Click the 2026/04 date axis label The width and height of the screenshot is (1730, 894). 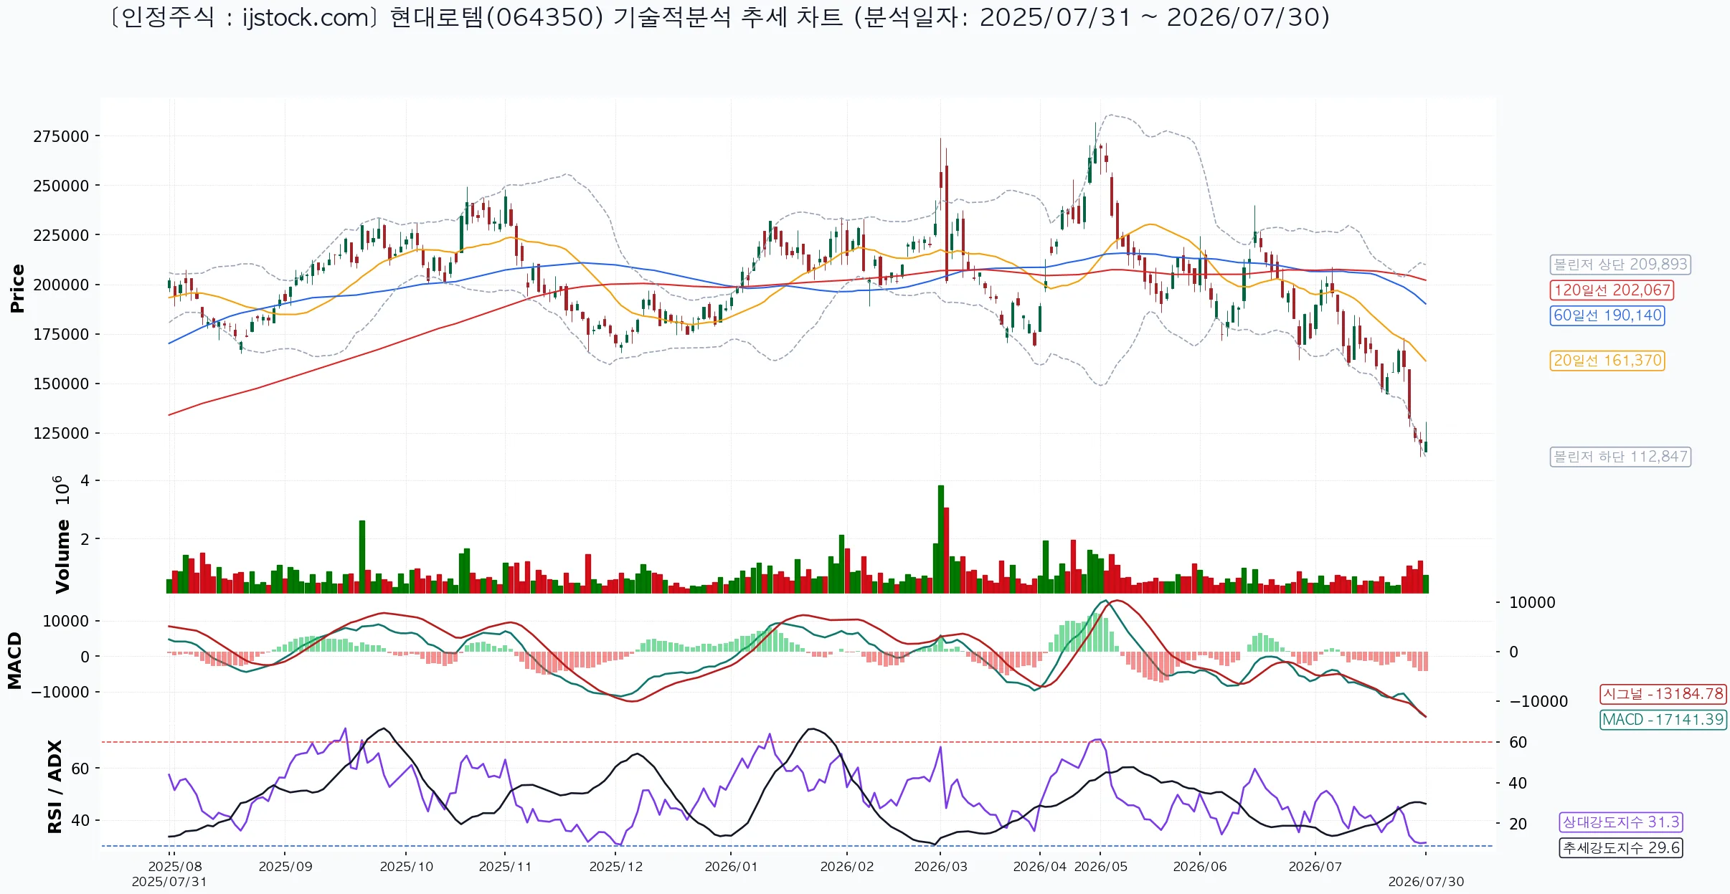[1040, 867]
